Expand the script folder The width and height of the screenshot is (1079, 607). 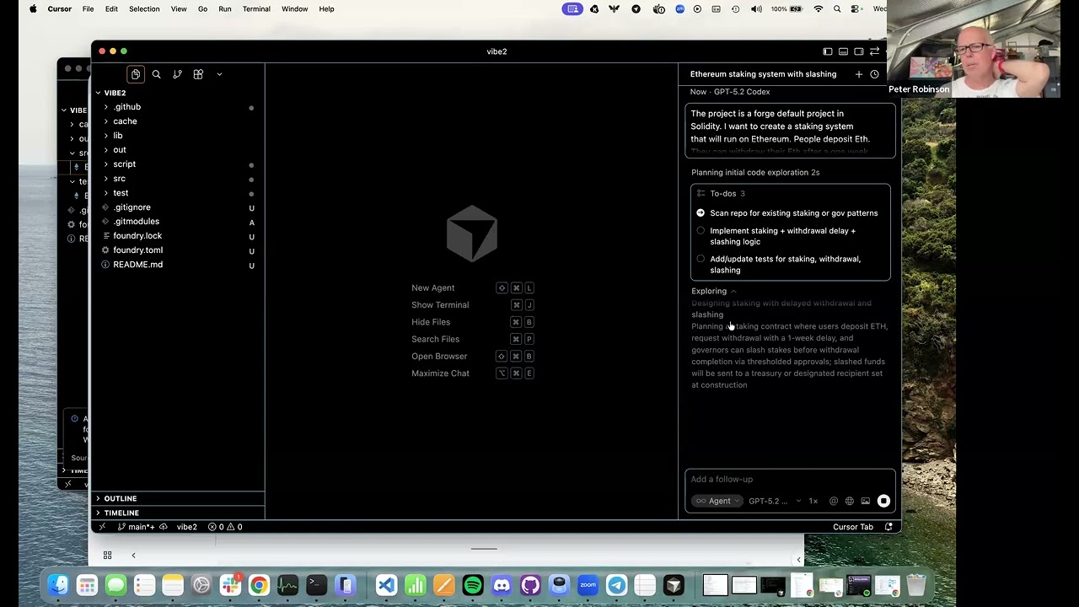pos(124,164)
